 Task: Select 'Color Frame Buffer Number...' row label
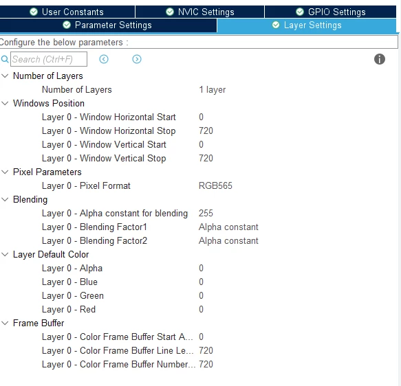pyautogui.click(x=119, y=364)
